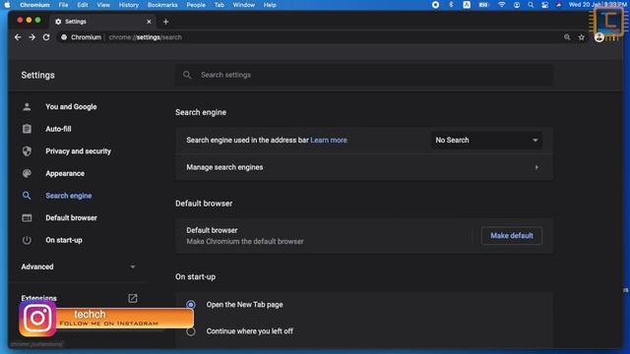This screenshot has width=630, height=354.
Task: Open Spotlight search in the menu bar
Action: [x=531, y=5]
